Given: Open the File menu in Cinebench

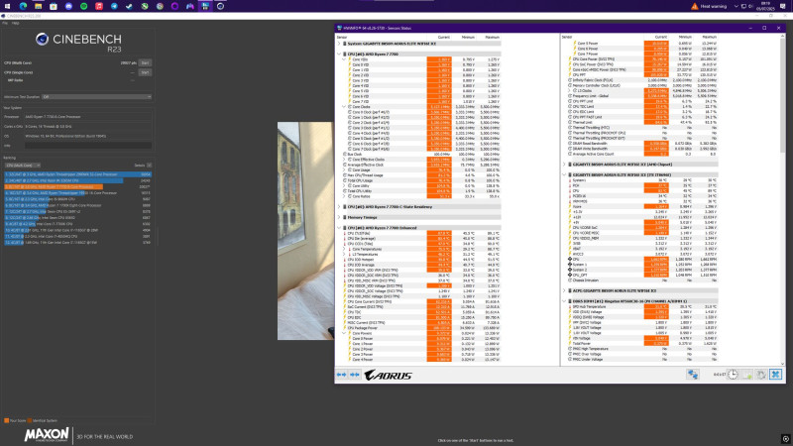Looking at the screenshot, I should pyautogui.click(x=5, y=23).
